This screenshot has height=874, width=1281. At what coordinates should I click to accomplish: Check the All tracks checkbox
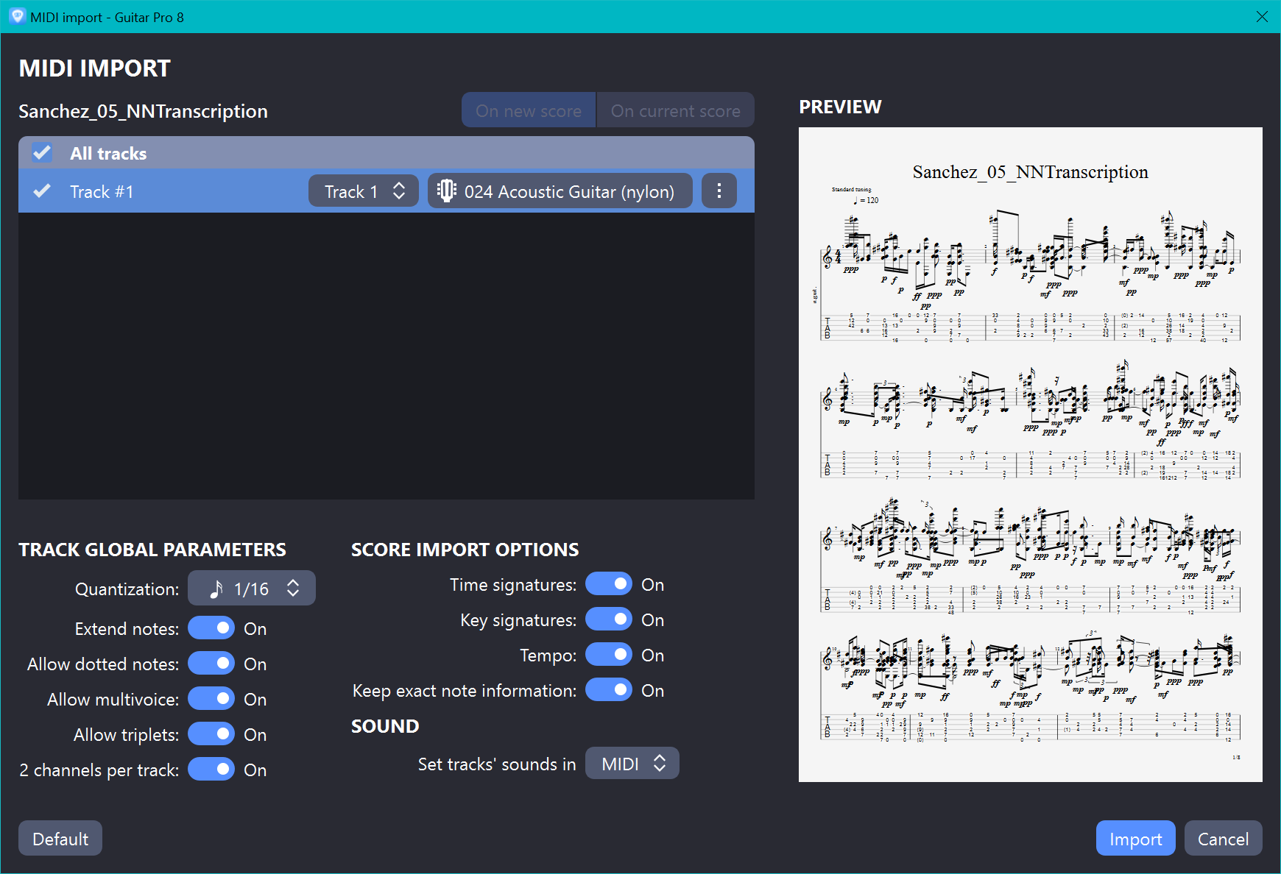pyautogui.click(x=42, y=153)
